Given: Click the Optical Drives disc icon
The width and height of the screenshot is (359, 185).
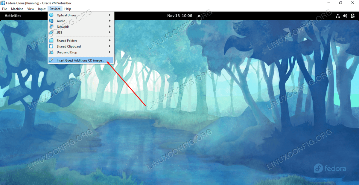Looking at the screenshot, I should (51, 15).
